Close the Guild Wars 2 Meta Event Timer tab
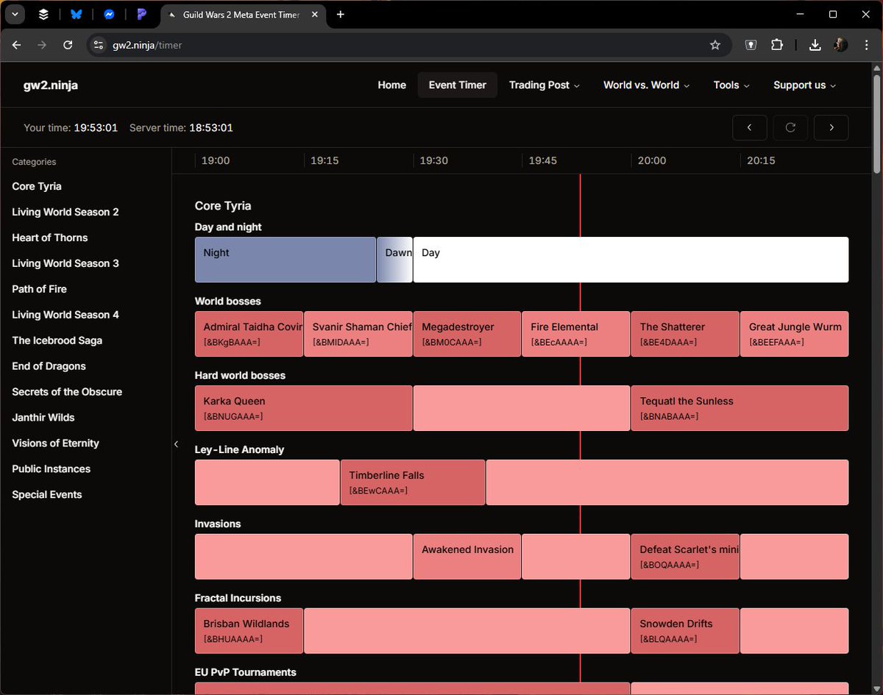 [315, 14]
